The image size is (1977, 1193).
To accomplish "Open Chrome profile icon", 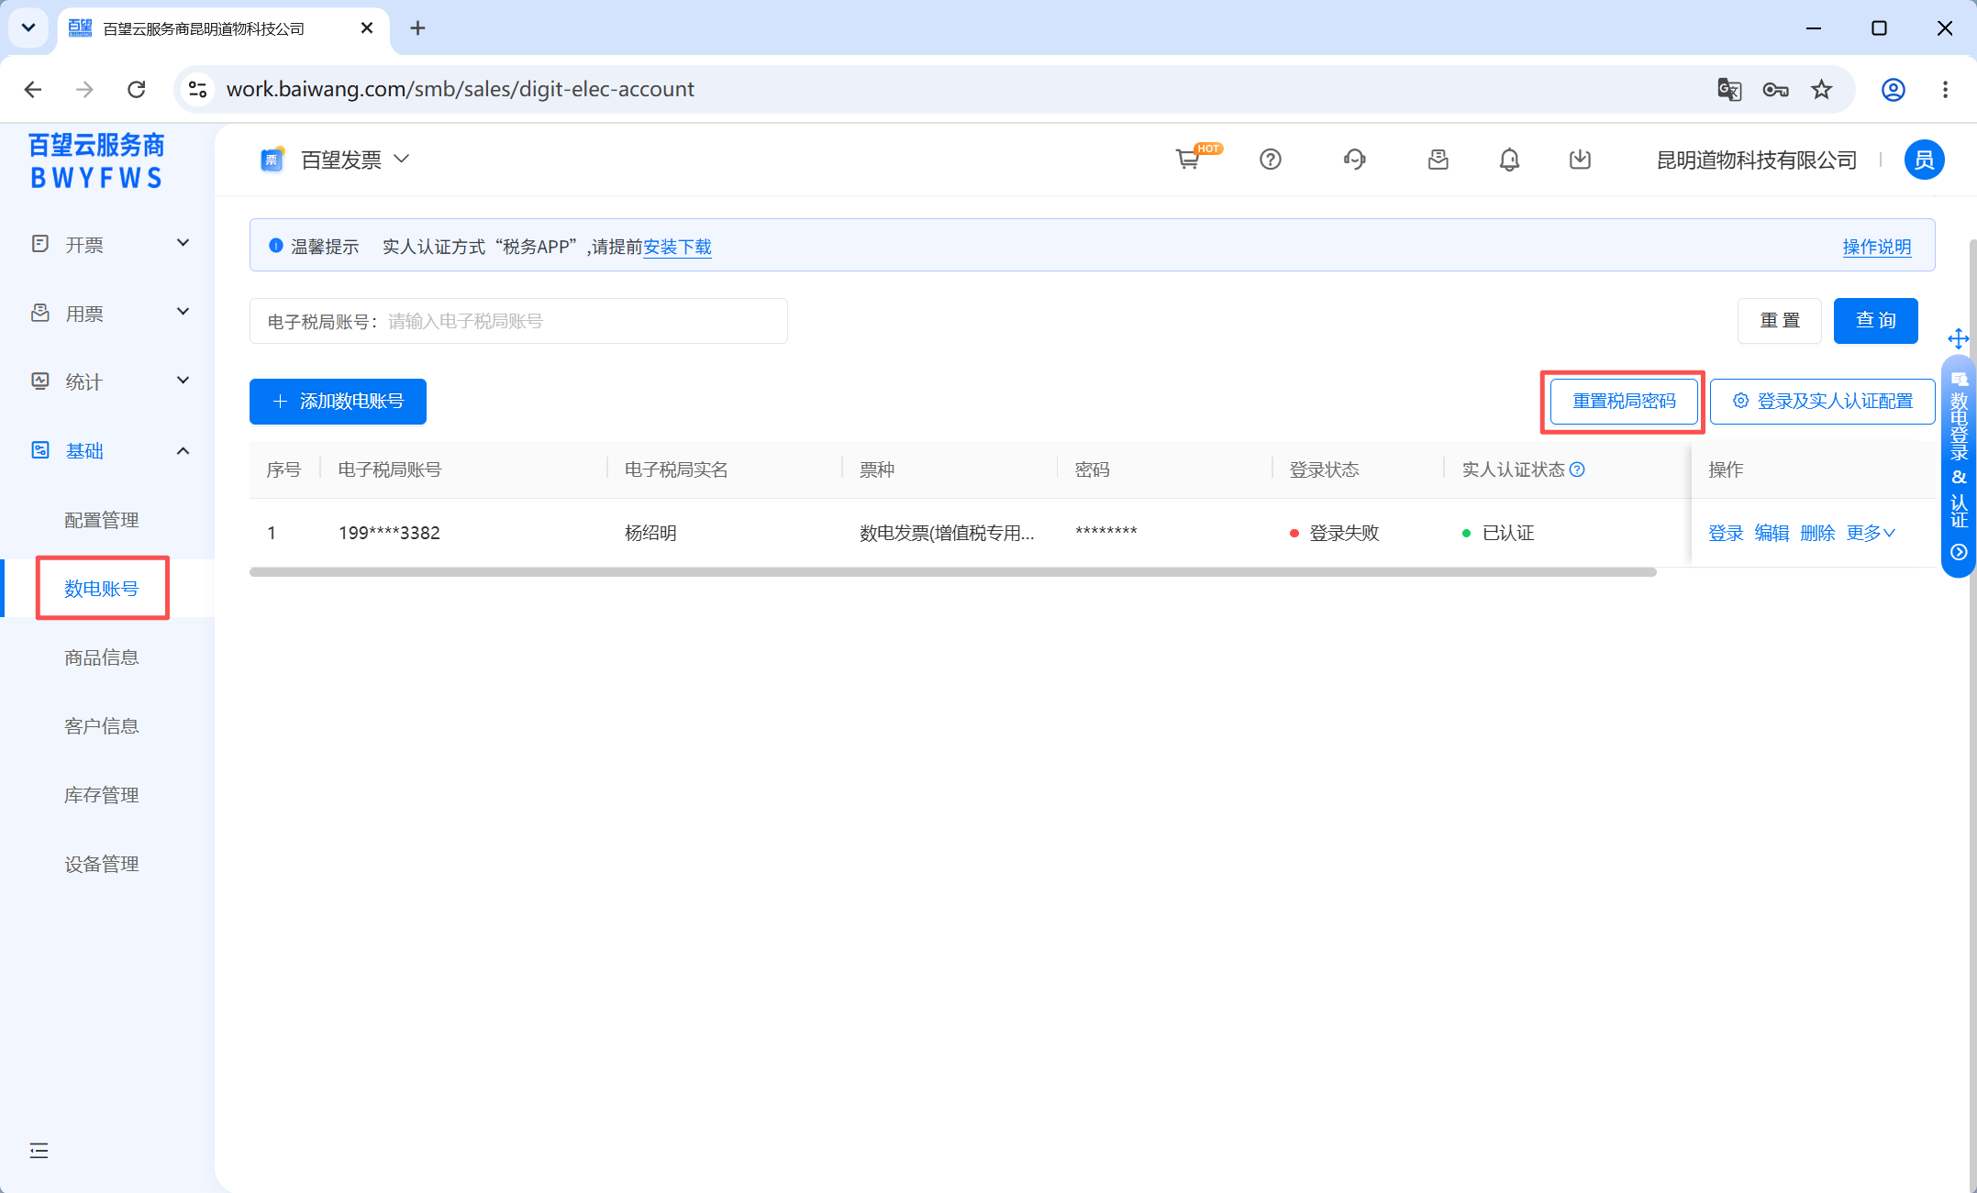I will pos(1893,89).
